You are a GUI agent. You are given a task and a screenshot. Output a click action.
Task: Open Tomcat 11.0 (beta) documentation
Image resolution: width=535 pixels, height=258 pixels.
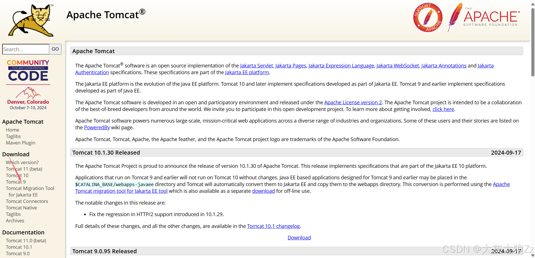[26, 241]
